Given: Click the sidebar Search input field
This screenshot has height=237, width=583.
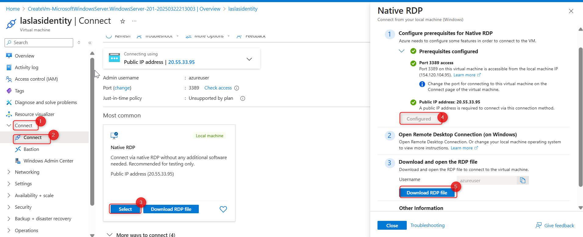Looking at the screenshot, I should tap(39, 43).
